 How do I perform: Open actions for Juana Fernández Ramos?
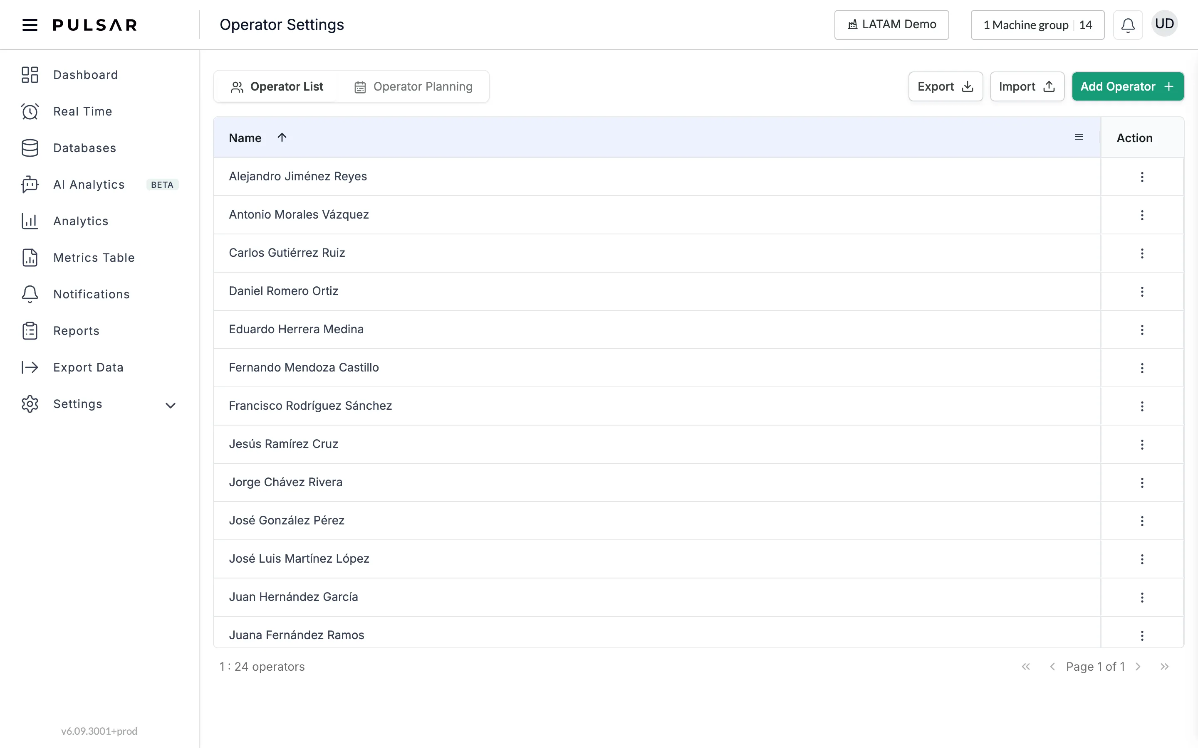(1142, 635)
